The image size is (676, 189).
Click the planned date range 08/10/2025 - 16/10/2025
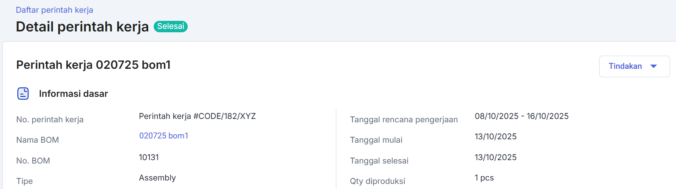(x=521, y=116)
